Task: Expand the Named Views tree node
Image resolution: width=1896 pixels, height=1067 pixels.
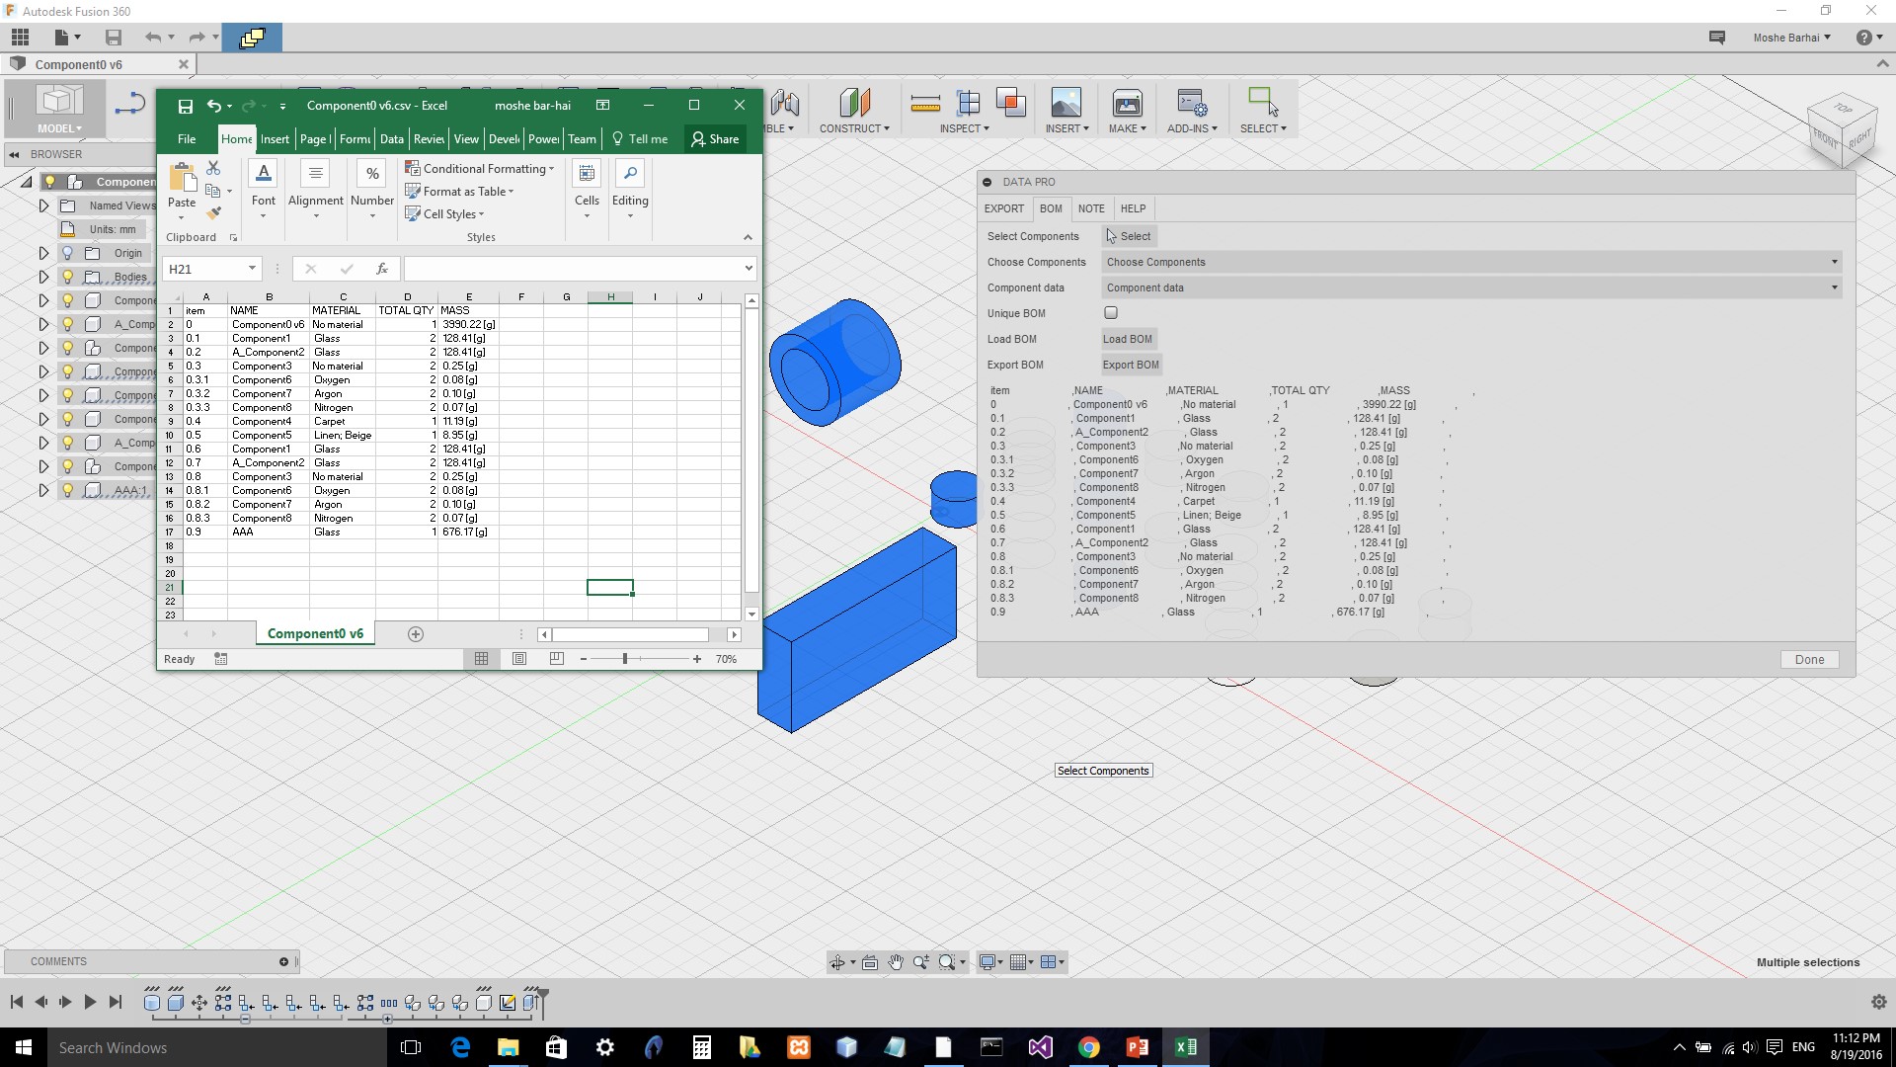Action: [43, 205]
